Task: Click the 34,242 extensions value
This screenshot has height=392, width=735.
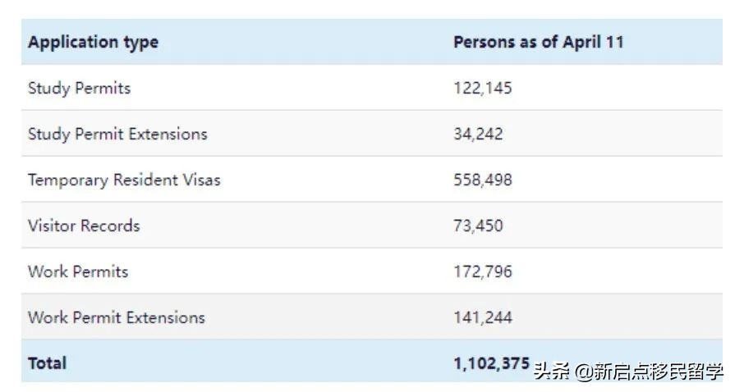Action: [478, 134]
